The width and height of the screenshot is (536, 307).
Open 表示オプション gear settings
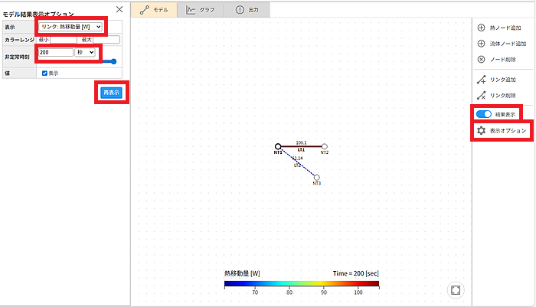click(481, 131)
